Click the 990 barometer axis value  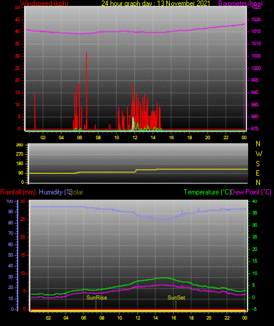tap(255, 92)
